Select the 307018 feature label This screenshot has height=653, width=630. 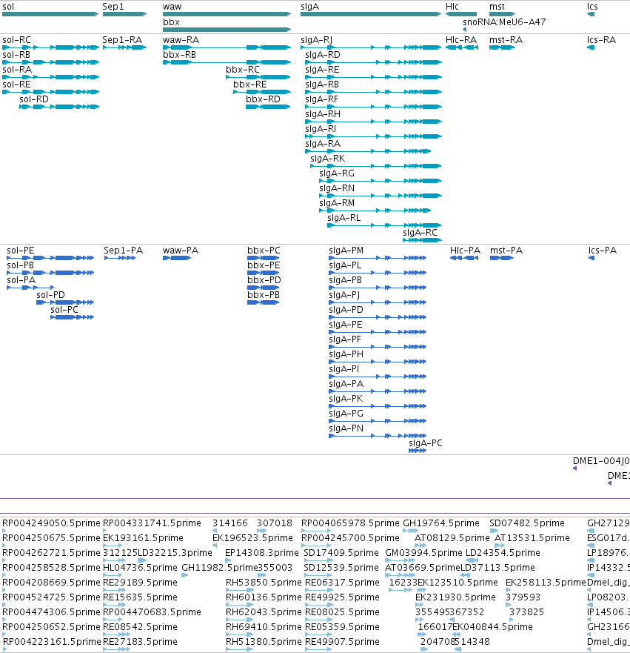coord(275,523)
